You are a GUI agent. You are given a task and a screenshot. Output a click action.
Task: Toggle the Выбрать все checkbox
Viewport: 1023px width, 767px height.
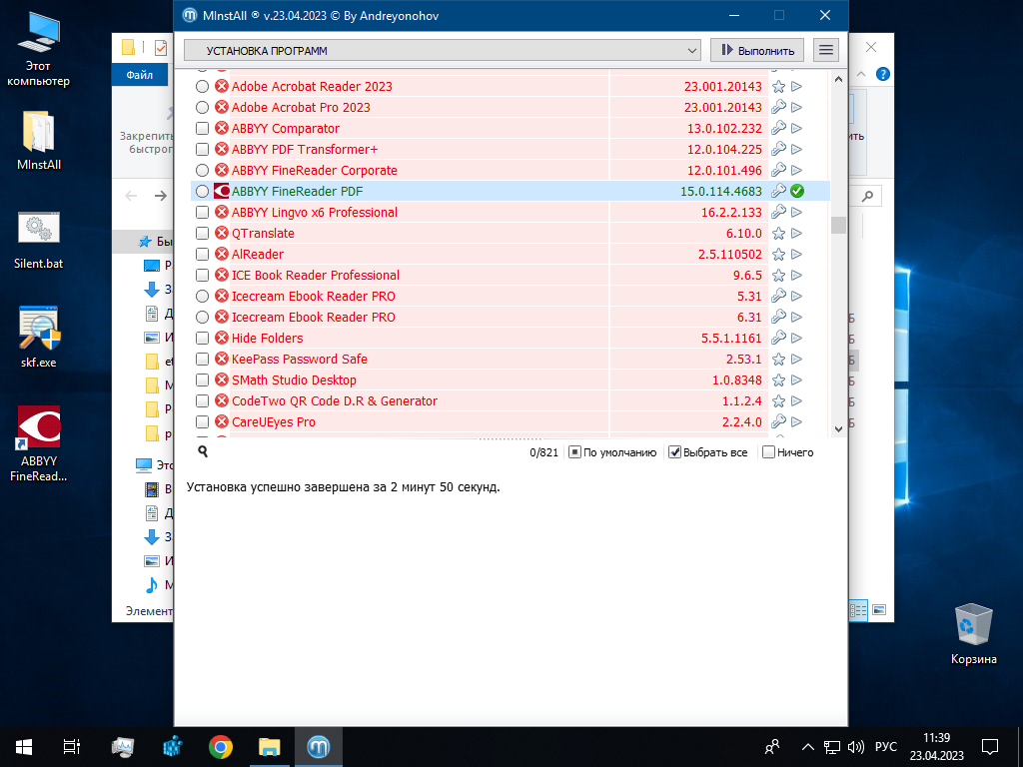[x=675, y=452]
